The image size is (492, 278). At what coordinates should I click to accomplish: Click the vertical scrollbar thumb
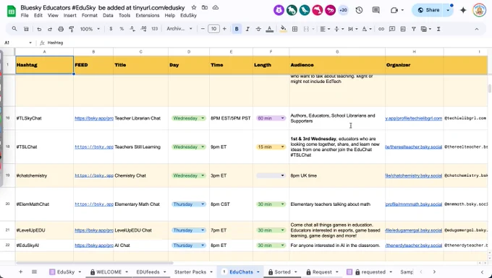490,89
